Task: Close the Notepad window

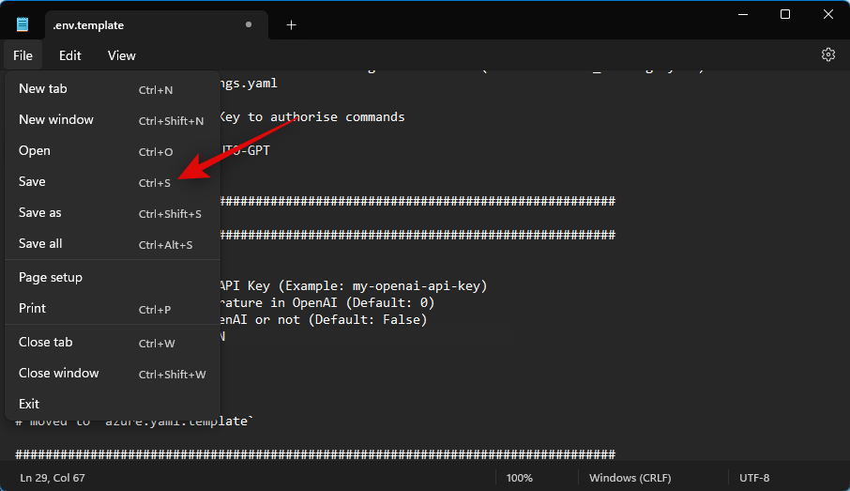Action: (x=827, y=15)
